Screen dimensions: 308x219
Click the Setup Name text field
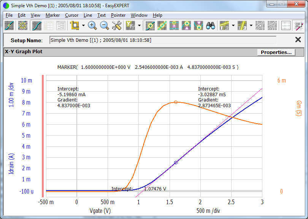coord(164,40)
